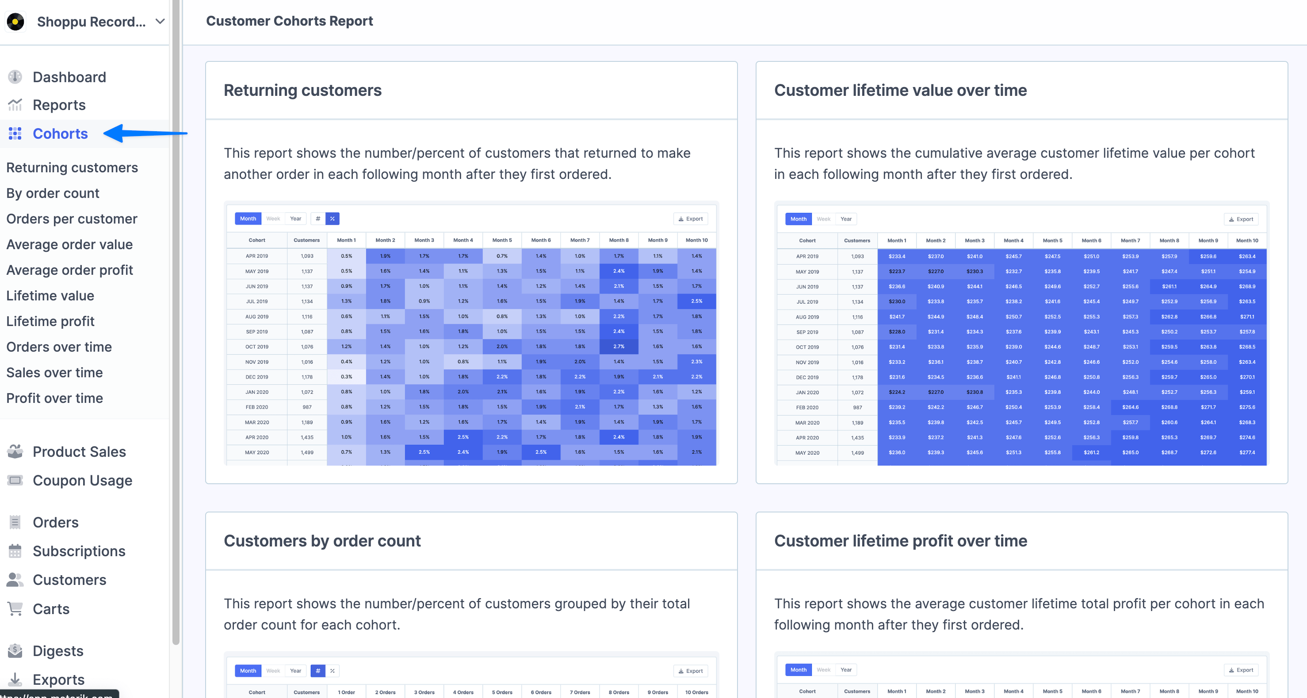Switch to Week in Customers by order count

273,670
